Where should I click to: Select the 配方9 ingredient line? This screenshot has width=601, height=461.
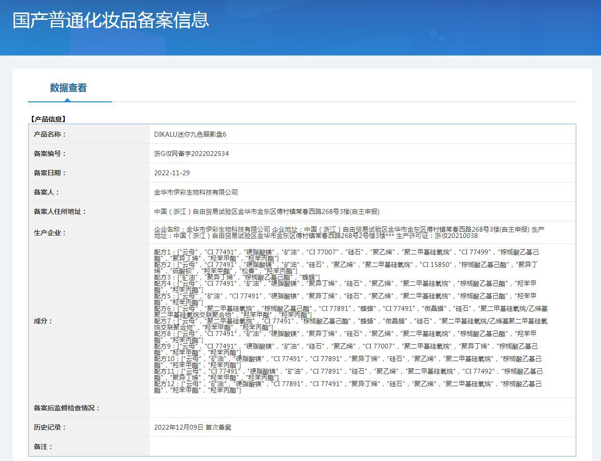coord(346,349)
